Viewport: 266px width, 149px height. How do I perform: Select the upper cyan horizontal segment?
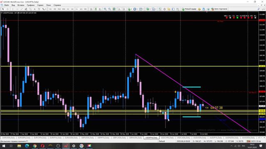(192, 87)
